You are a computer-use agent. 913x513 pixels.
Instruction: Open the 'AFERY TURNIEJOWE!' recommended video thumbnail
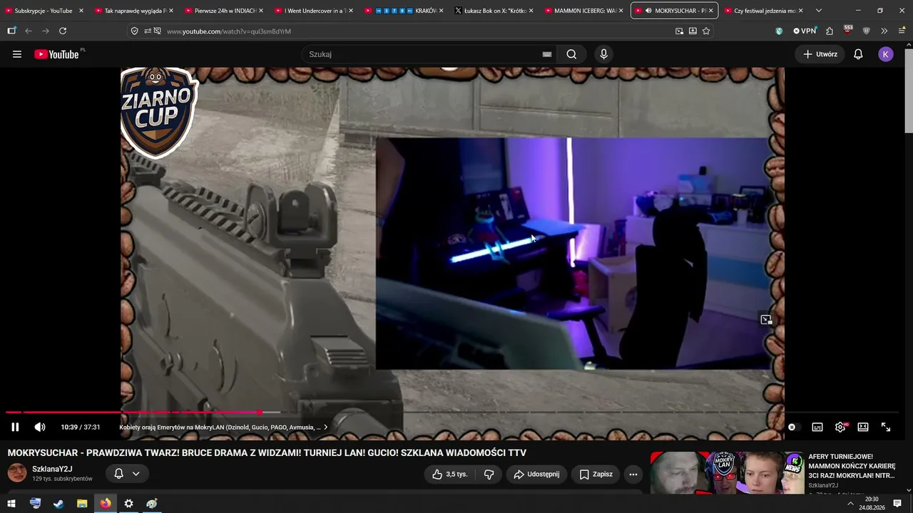point(727,472)
